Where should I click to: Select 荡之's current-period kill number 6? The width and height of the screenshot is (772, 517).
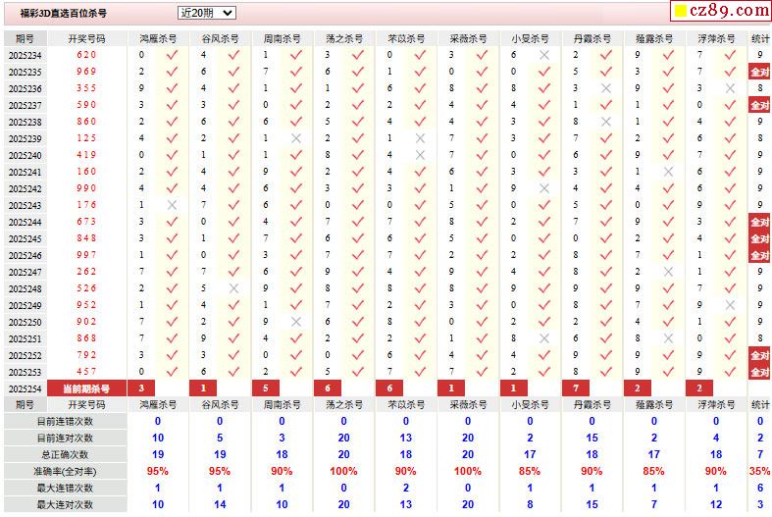coord(328,388)
